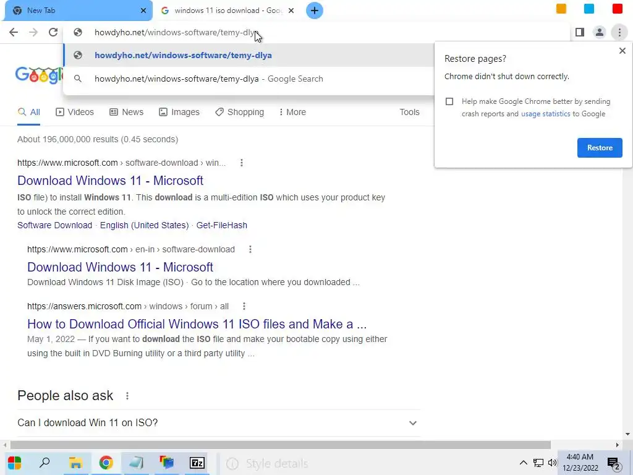
Task: Open options for en-in microsoft.com result
Action: (250, 249)
